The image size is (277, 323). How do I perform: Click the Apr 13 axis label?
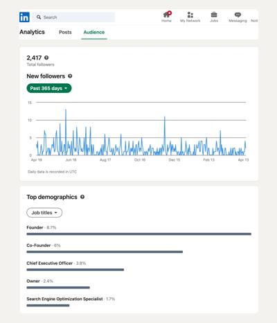243,160
